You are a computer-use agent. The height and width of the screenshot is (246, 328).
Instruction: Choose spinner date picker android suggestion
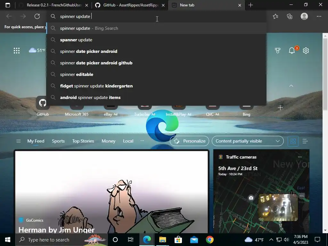pyautogui.click(x=156, y=51)
